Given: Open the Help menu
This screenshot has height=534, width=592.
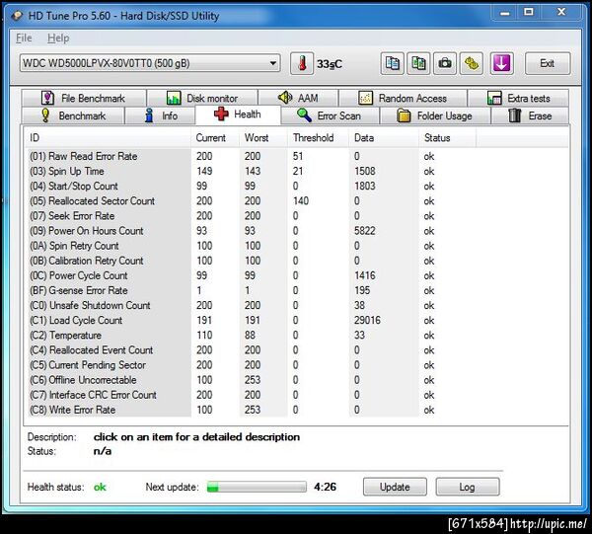Looking at the screenshot, I should pos(58,38).
